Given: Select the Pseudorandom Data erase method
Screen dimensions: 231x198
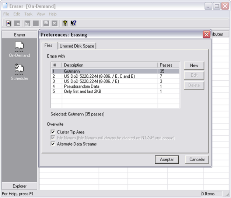Looking at the screenshot, I should [115, 86].
